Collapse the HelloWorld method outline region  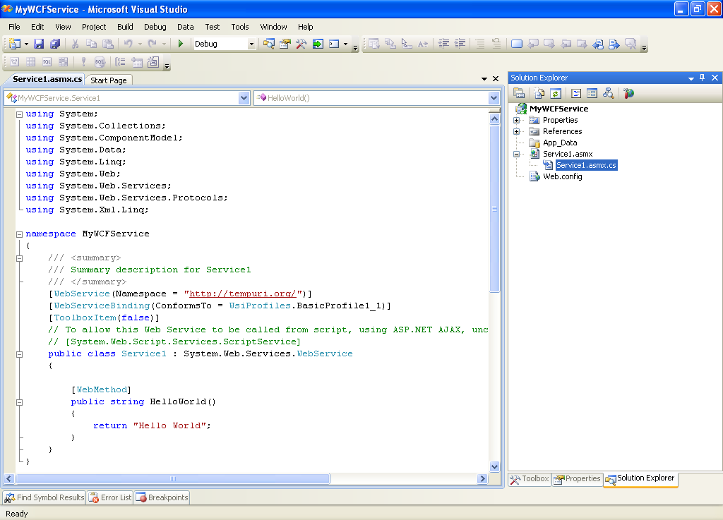click(x=19, y=401)
